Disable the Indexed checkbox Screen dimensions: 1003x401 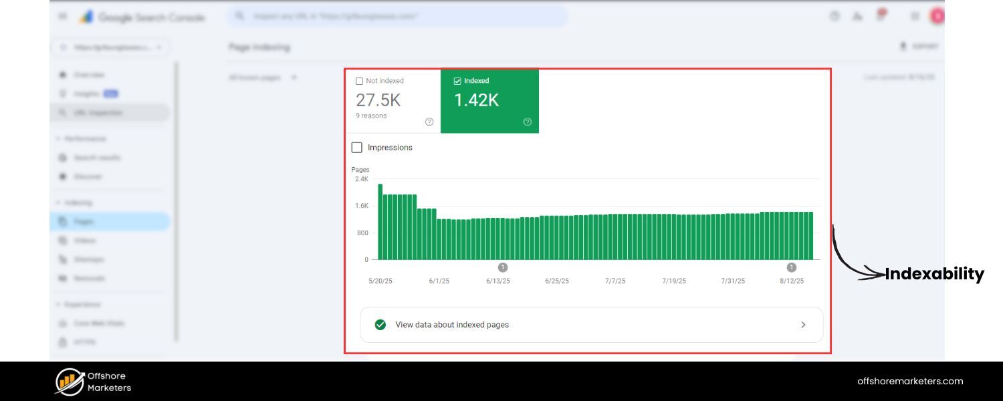click(457, 81)
